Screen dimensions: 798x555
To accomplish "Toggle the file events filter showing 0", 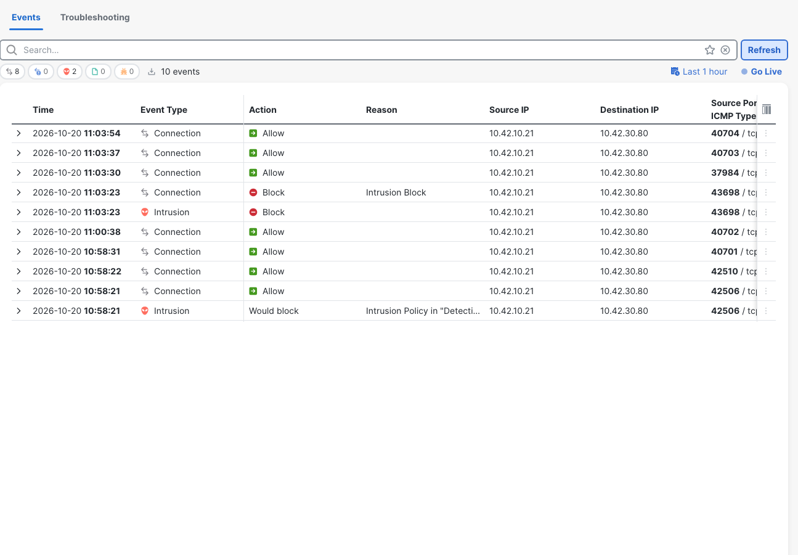I will click(x=98, y=72).
